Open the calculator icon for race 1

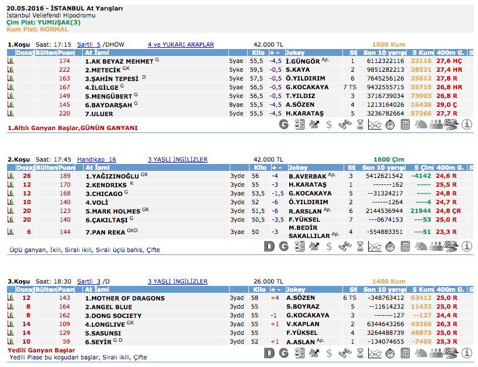[x=404, y=124]
